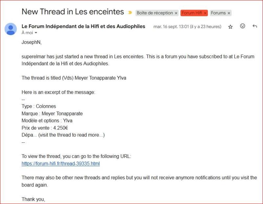Click the reply arrow icon
The width and height of the screenshot is (263, 204).
coord(255,26)
